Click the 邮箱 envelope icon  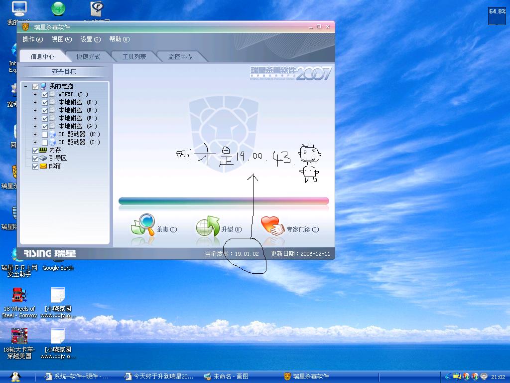point(43,166)
